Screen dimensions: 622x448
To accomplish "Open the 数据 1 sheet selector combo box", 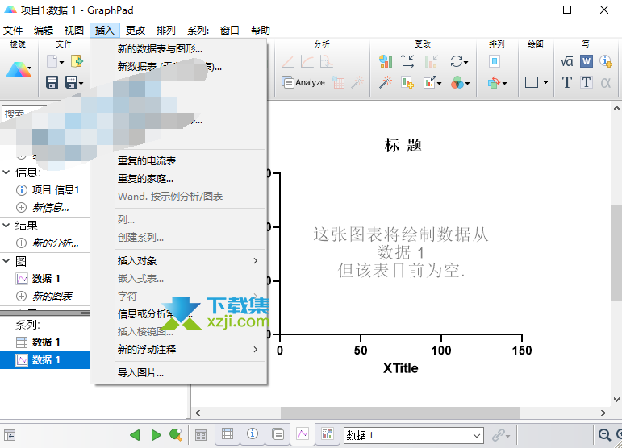I will point(414,436).
